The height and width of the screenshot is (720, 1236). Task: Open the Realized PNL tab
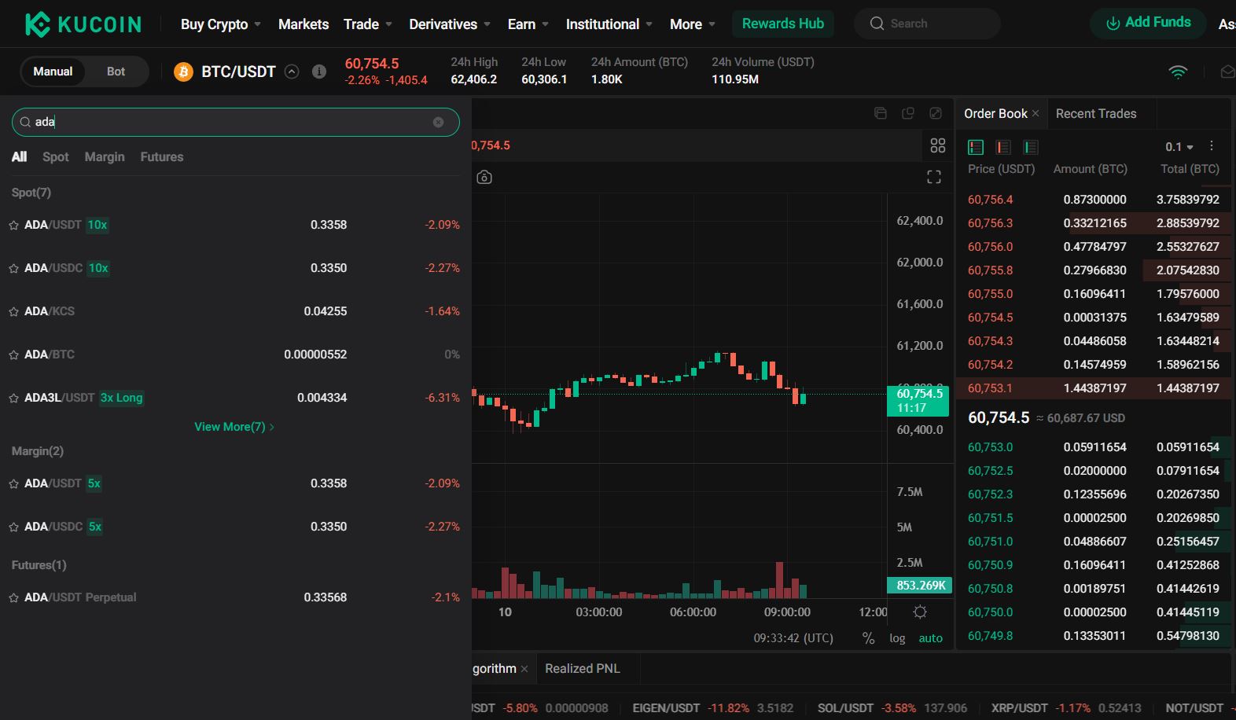[583, 669]
